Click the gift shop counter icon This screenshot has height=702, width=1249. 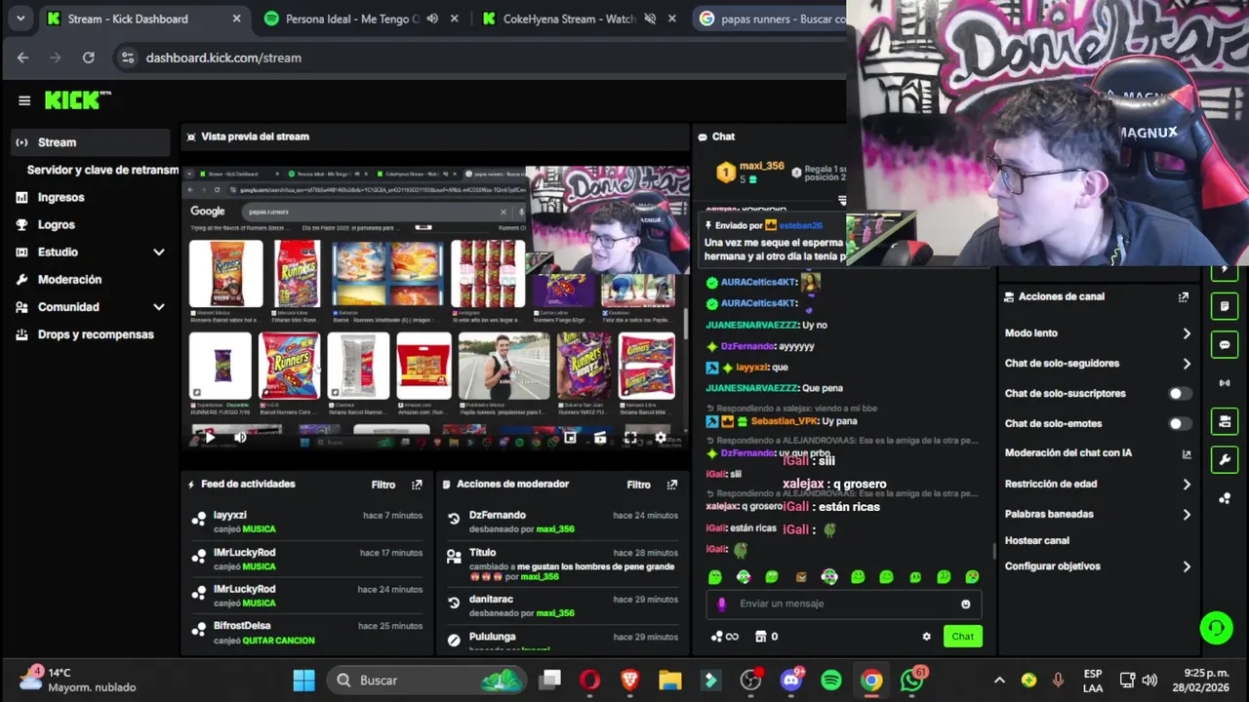[768, 637]
